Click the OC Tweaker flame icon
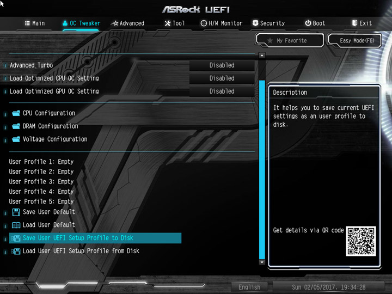This screenshot has width=392, height=294. pos(65,23)
